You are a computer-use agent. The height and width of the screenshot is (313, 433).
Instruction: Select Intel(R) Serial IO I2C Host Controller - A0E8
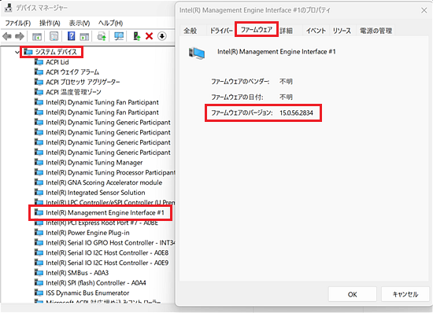click(107, 252)
